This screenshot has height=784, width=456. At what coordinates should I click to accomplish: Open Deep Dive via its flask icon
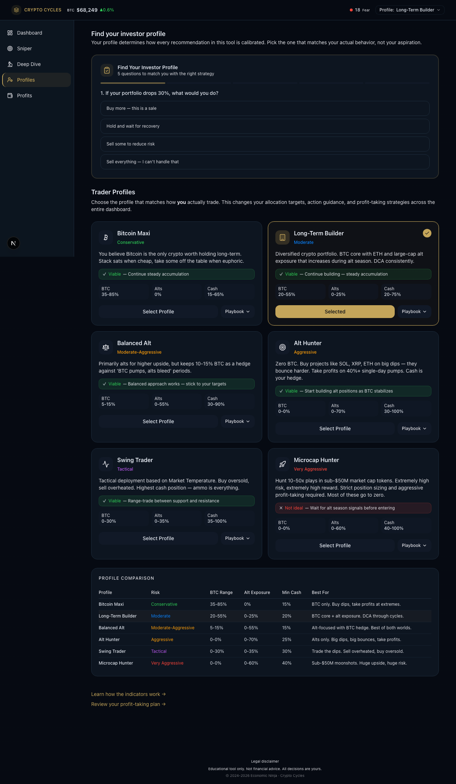pyautogui.click(x=10, y=64)
